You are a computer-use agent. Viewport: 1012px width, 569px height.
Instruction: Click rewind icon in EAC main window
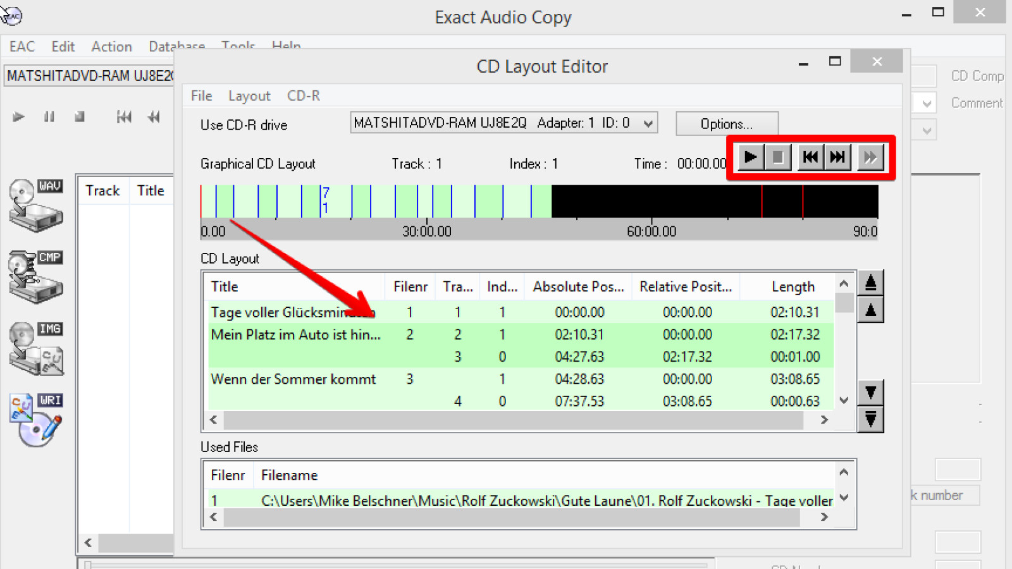154,117
